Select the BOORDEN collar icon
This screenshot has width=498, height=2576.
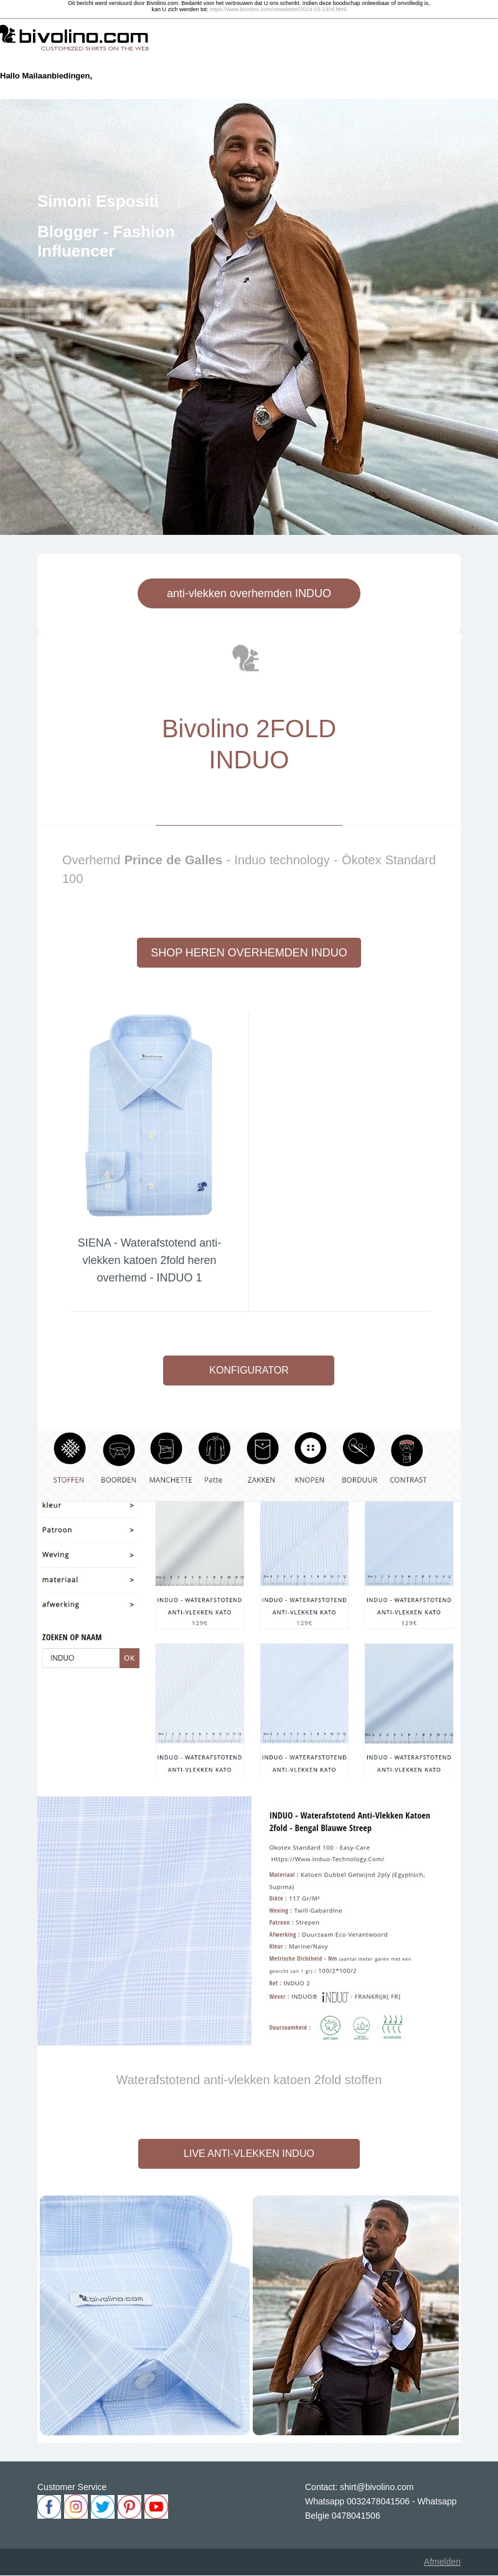(118, 1448)
